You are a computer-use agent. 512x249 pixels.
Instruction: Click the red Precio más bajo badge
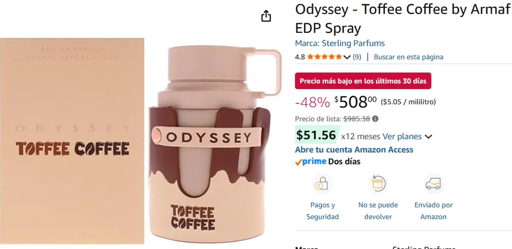click(363, 81)
